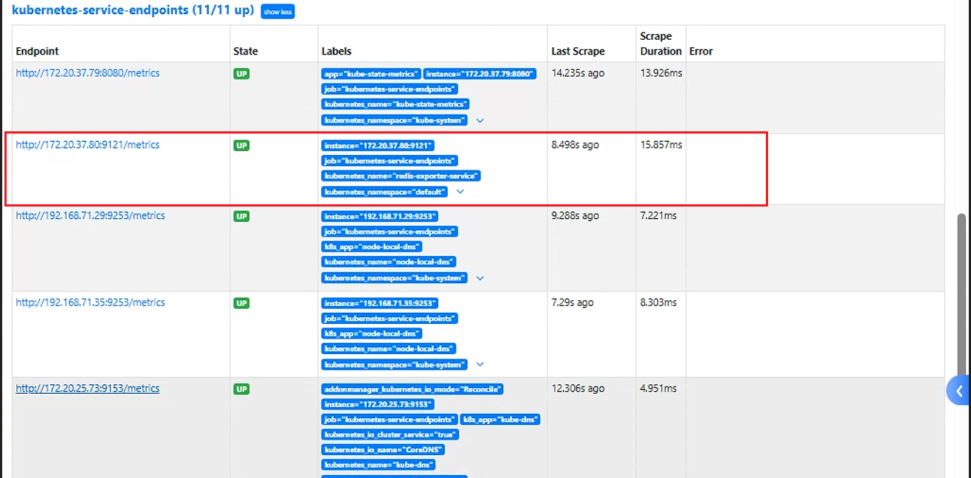This screenshot has width=971, height=478.
Task: Expand labels for the kube-state-metrics target
Action: click(480, 119)
